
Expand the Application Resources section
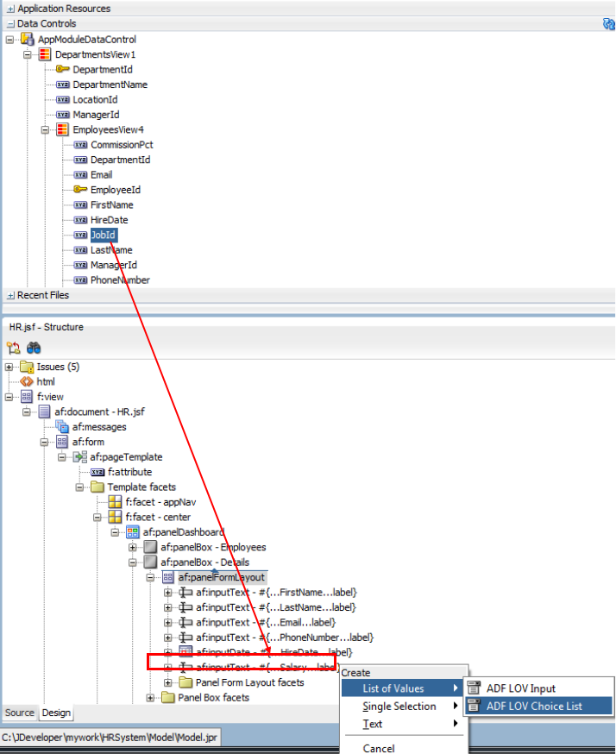[x=10, y=9]
